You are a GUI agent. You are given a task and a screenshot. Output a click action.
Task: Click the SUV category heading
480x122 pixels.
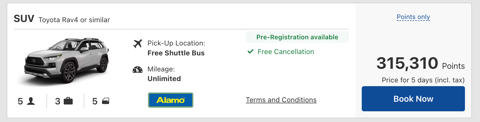[24, 19]
